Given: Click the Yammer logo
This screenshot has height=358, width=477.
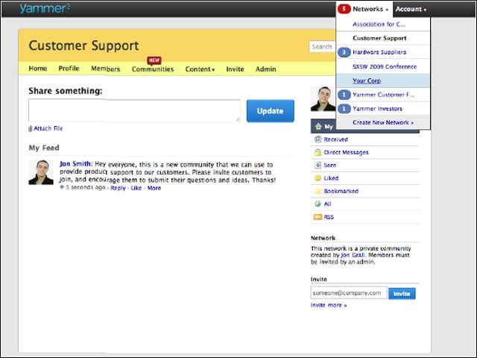Looking at the screenshot, I should [45, 8].
